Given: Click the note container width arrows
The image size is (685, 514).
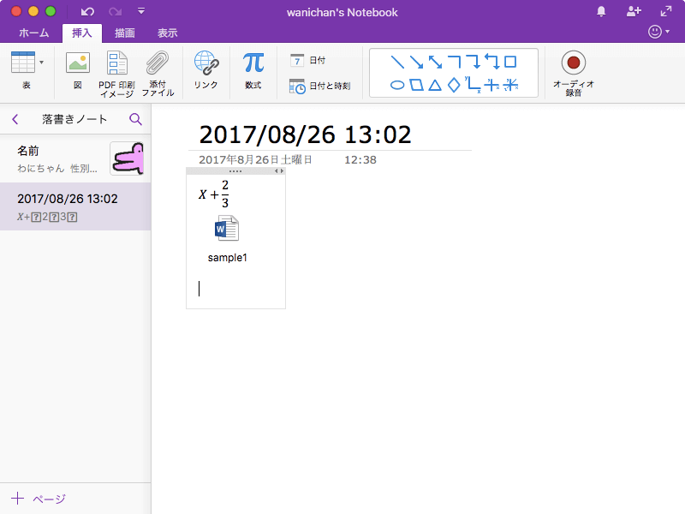Looking at the screenshot, I should coord(279,171).
